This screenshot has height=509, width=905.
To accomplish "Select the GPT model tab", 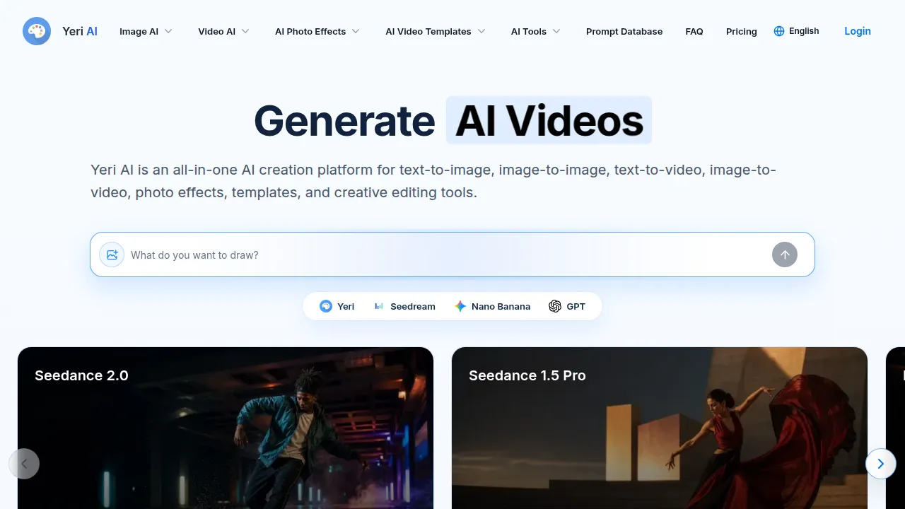I will [x=567, y=306].
